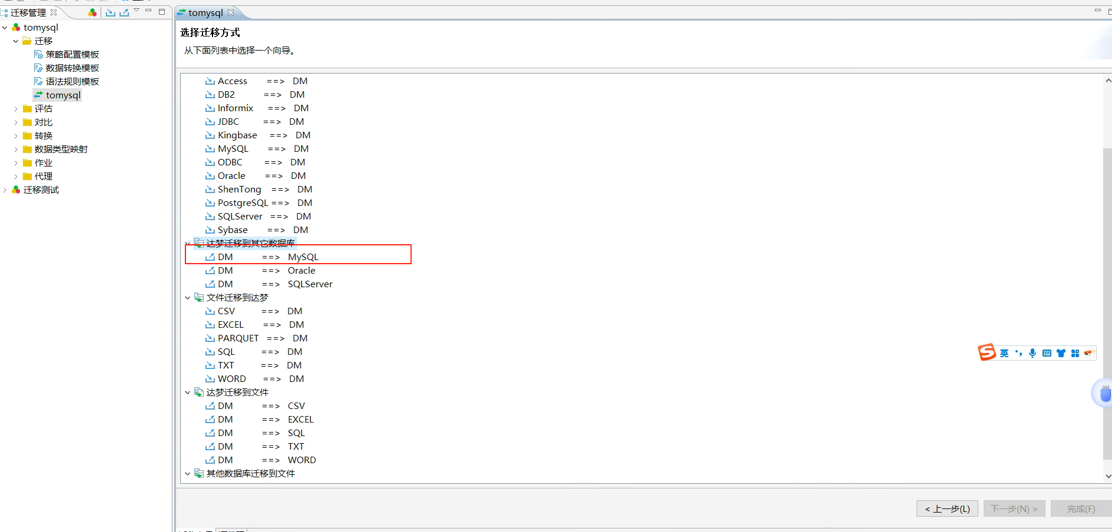The image size is (1112, 532).
Task: Click the icon for DM ==> CSV
Action: pyautogui.click(x=210, y=406)
